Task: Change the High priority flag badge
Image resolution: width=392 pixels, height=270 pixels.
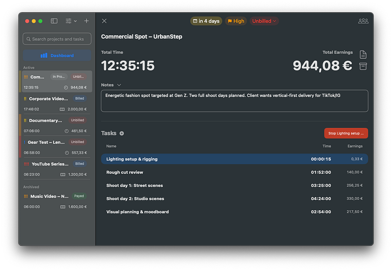Action: click(236, 21)
